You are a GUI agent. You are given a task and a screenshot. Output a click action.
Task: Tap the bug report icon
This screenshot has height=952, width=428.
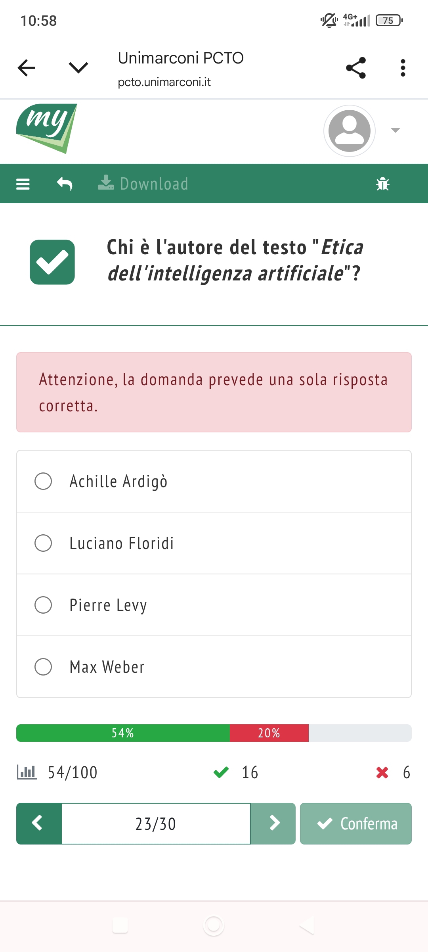coord(382,184)
